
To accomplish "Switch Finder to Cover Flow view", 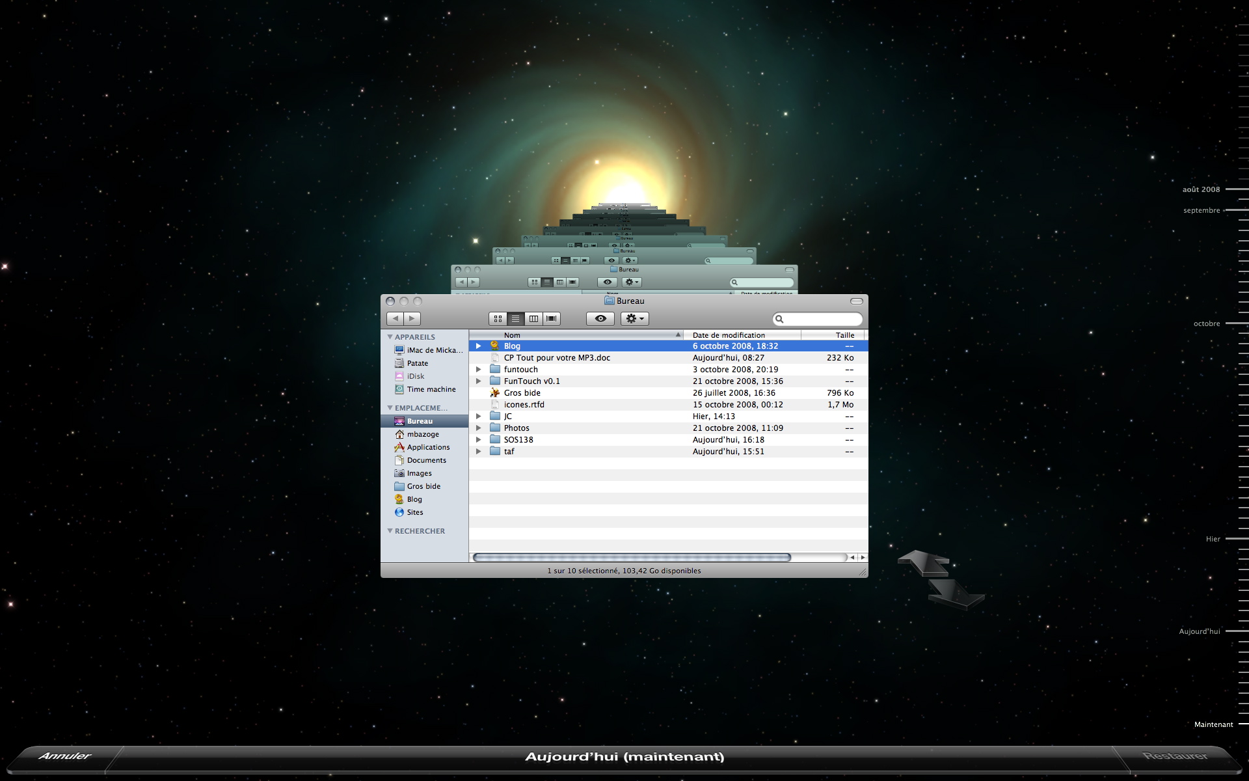I will [x=552, y=319].
